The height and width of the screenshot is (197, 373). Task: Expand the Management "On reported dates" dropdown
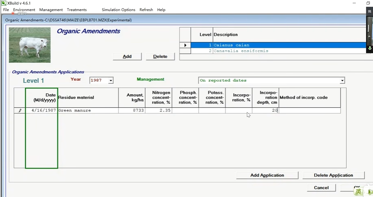pyautogui.click(x=342, y=80)
